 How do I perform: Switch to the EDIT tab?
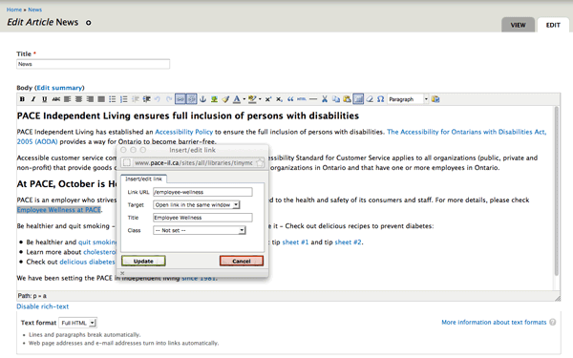(553, 25)
